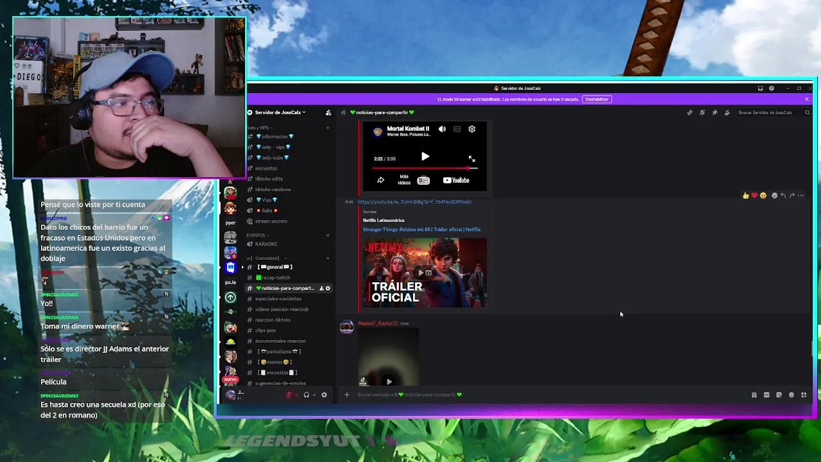React with smiling face emoji
The width and height of the screenshot is (821, 462).
pyautogui.click(x=763, y=196)
